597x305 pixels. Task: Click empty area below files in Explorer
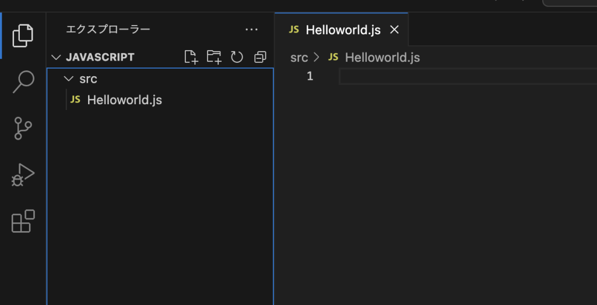point(160,204)
